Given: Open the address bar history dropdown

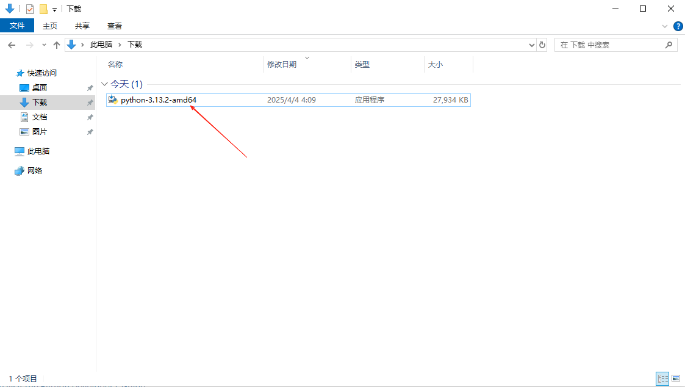Looking at the screenshot, I should 531,45.
